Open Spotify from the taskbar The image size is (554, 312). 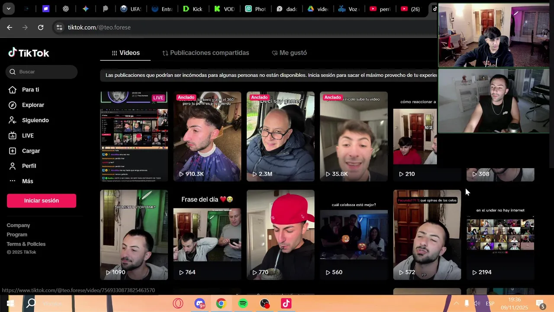[x=243, y=303]
